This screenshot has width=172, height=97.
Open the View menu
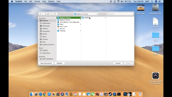[44, 1]
